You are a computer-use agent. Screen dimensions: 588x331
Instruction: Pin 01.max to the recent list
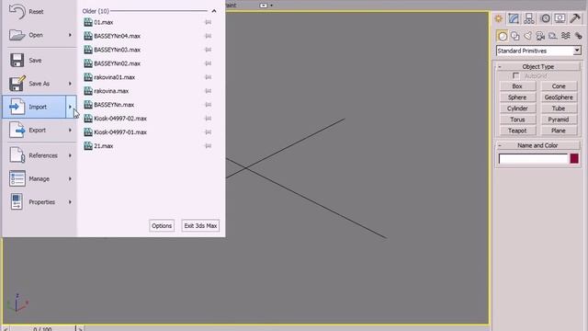209,22
